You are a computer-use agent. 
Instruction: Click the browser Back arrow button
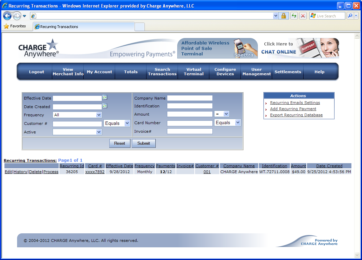(8, 16)
